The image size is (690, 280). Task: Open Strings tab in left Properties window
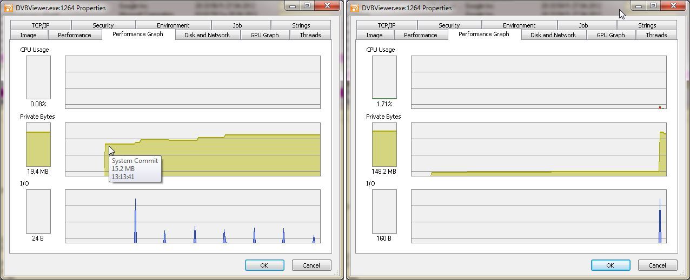(x=301, y=25)
